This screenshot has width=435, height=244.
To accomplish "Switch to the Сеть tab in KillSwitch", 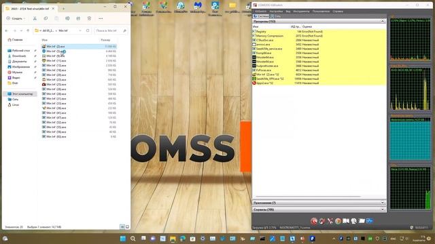I will click(x=276, y=16).
